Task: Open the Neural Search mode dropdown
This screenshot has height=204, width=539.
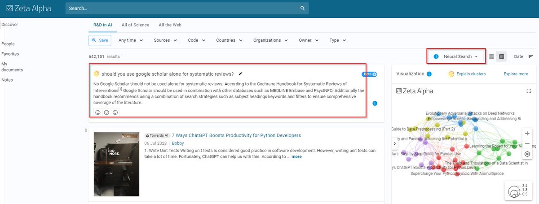Action: [460, 56]
